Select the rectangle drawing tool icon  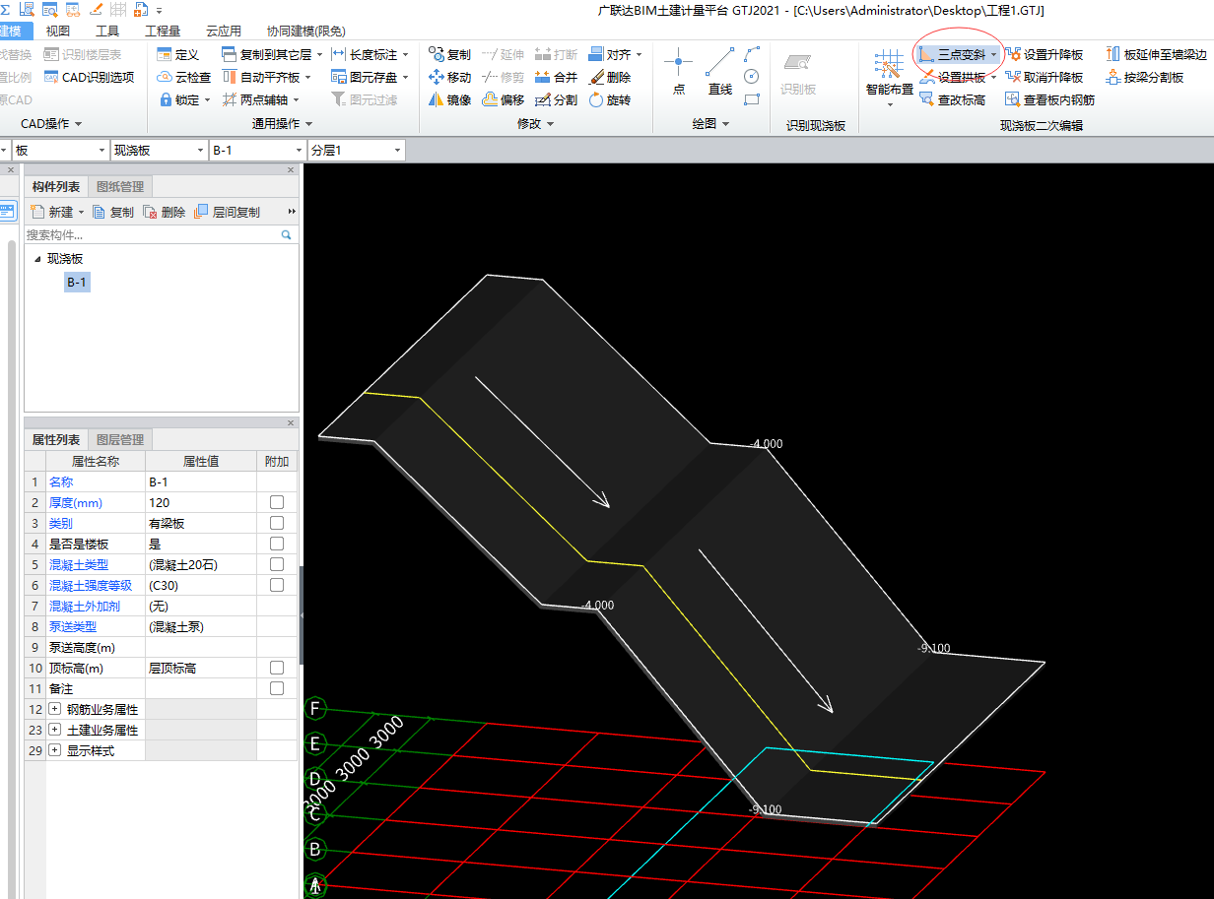tap(752, 98)
